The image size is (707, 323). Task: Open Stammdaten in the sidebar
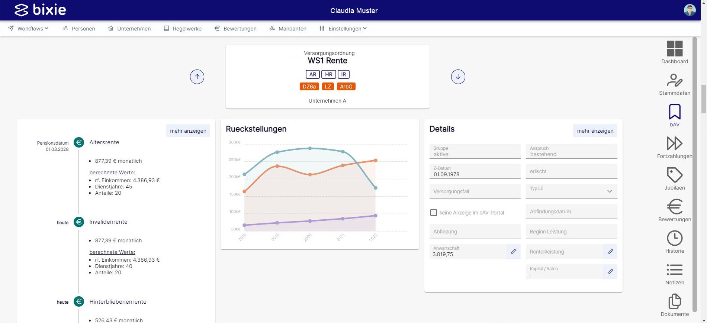pos(674,84)
